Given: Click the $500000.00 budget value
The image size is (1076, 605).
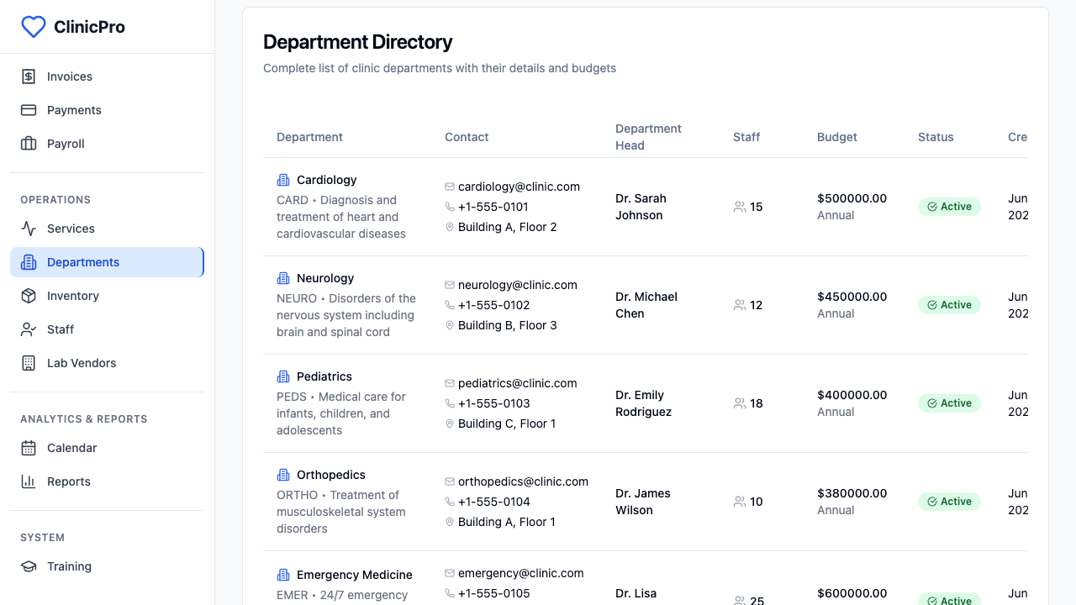Looking at the screenshot, I should pyautogui.click(x=852, y=198).
